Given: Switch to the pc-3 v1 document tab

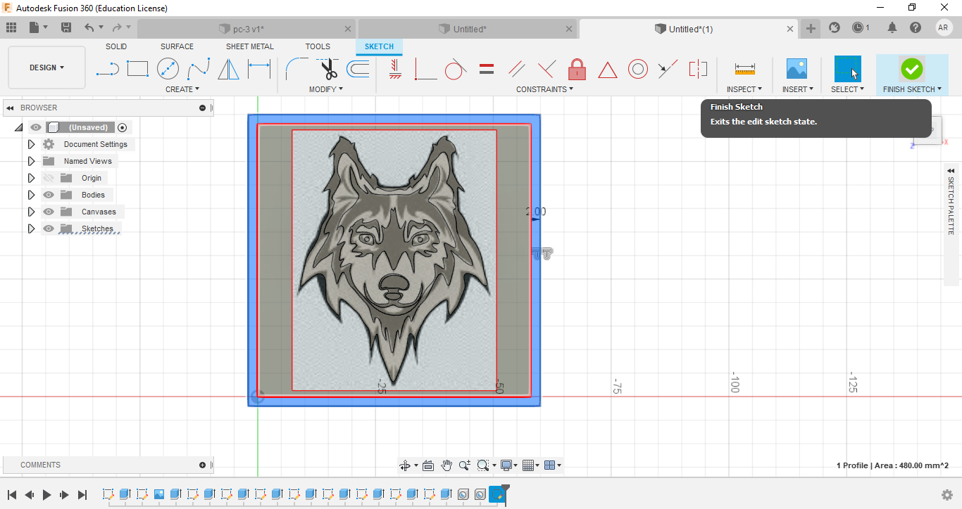Looking at the screenshot, I should pos(248,29).
